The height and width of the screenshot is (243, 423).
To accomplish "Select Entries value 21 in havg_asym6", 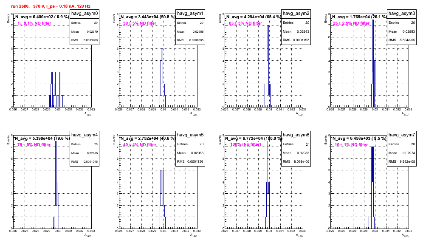I will click(x=307, y=144).
